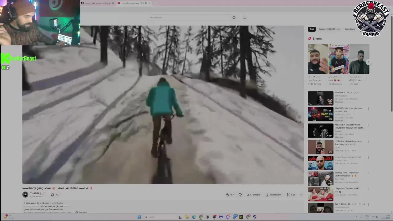The height and width of the screenshot is (221, 393).
Task: Select the 'Baby Gang' filter chip
Action: pos(350,29)
